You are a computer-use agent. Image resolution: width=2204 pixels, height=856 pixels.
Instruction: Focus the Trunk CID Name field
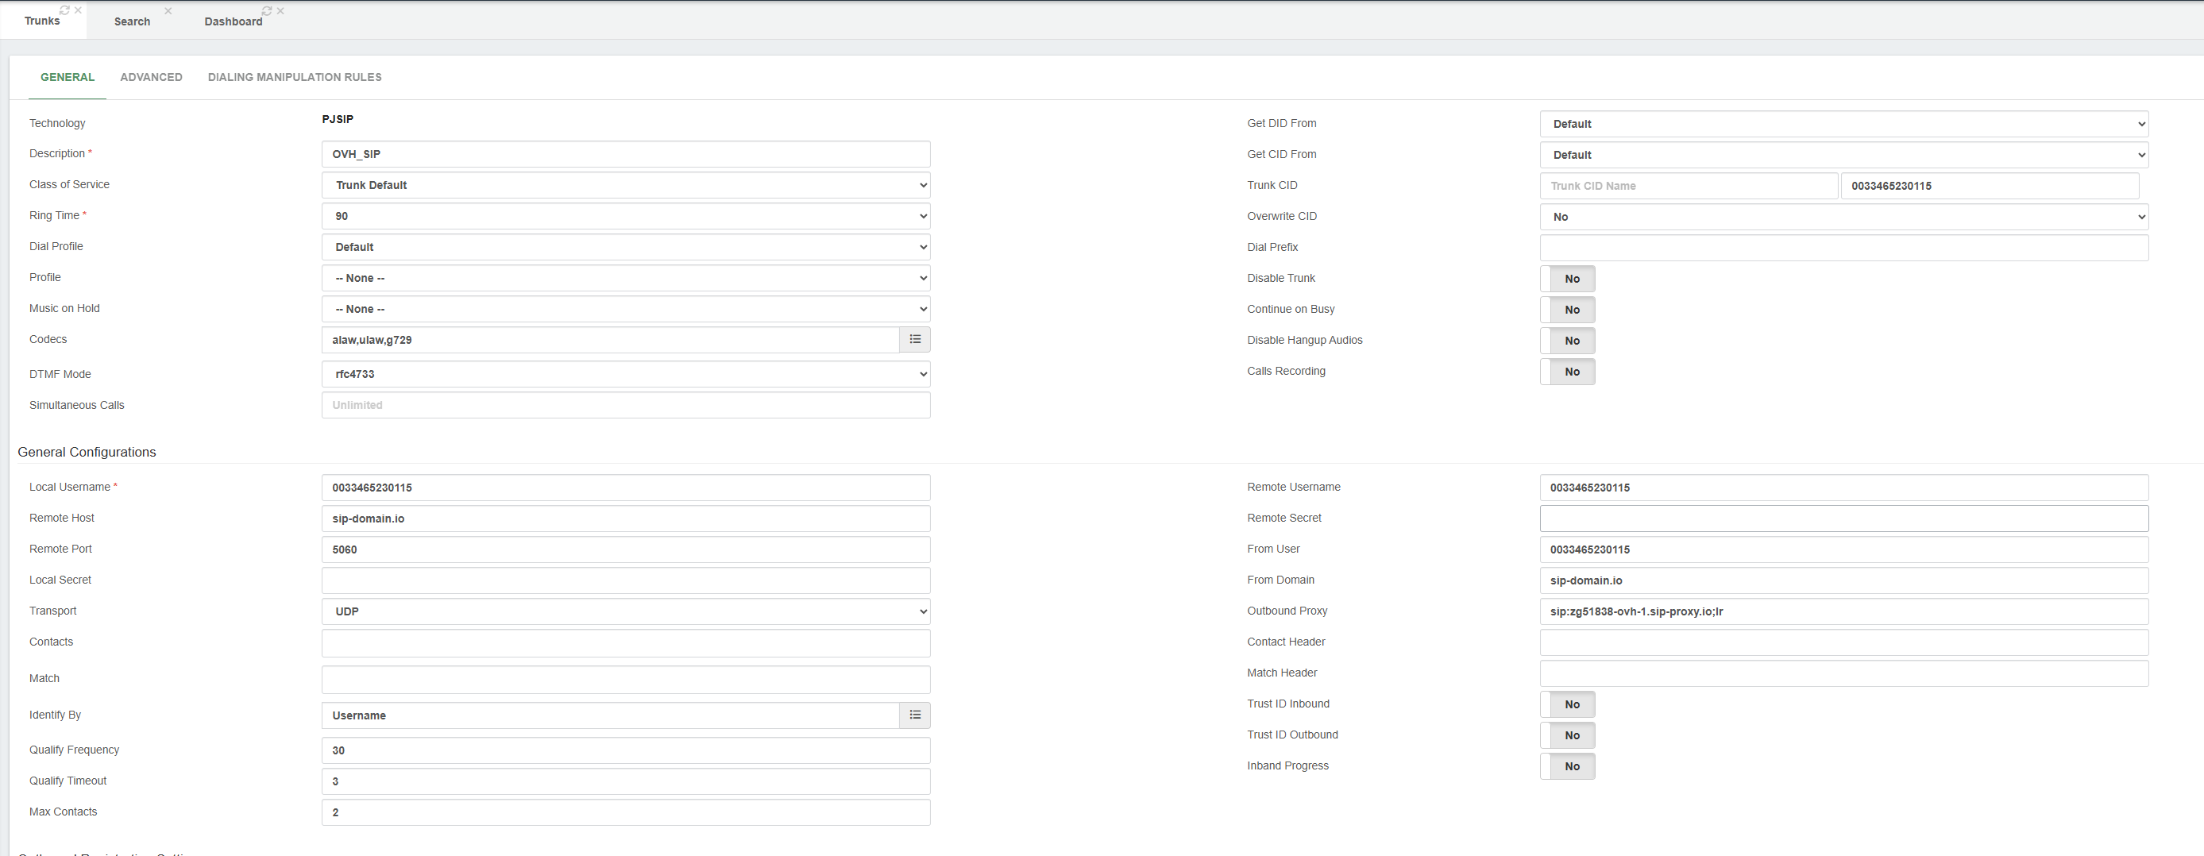pos(1687,186)
